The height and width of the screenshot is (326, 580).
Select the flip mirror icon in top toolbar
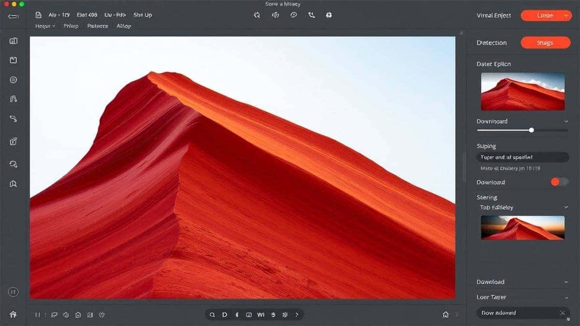(x=275, y=15)
